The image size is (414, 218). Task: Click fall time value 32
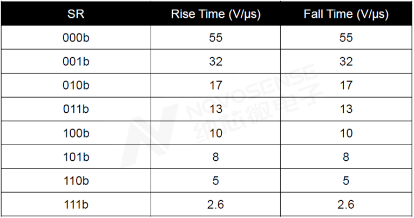click(346, 62)
